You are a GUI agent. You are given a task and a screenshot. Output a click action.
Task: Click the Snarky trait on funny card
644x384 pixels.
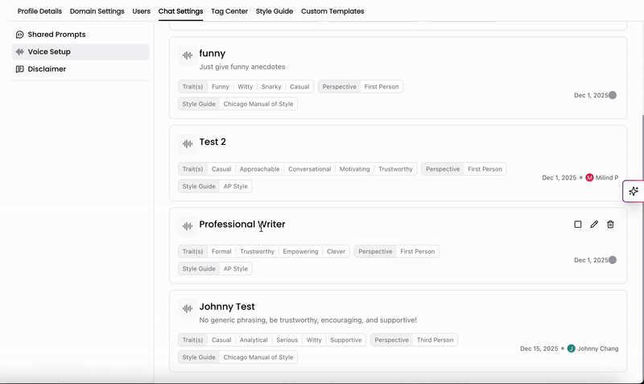pyautogui.click(x=271, y=87)
